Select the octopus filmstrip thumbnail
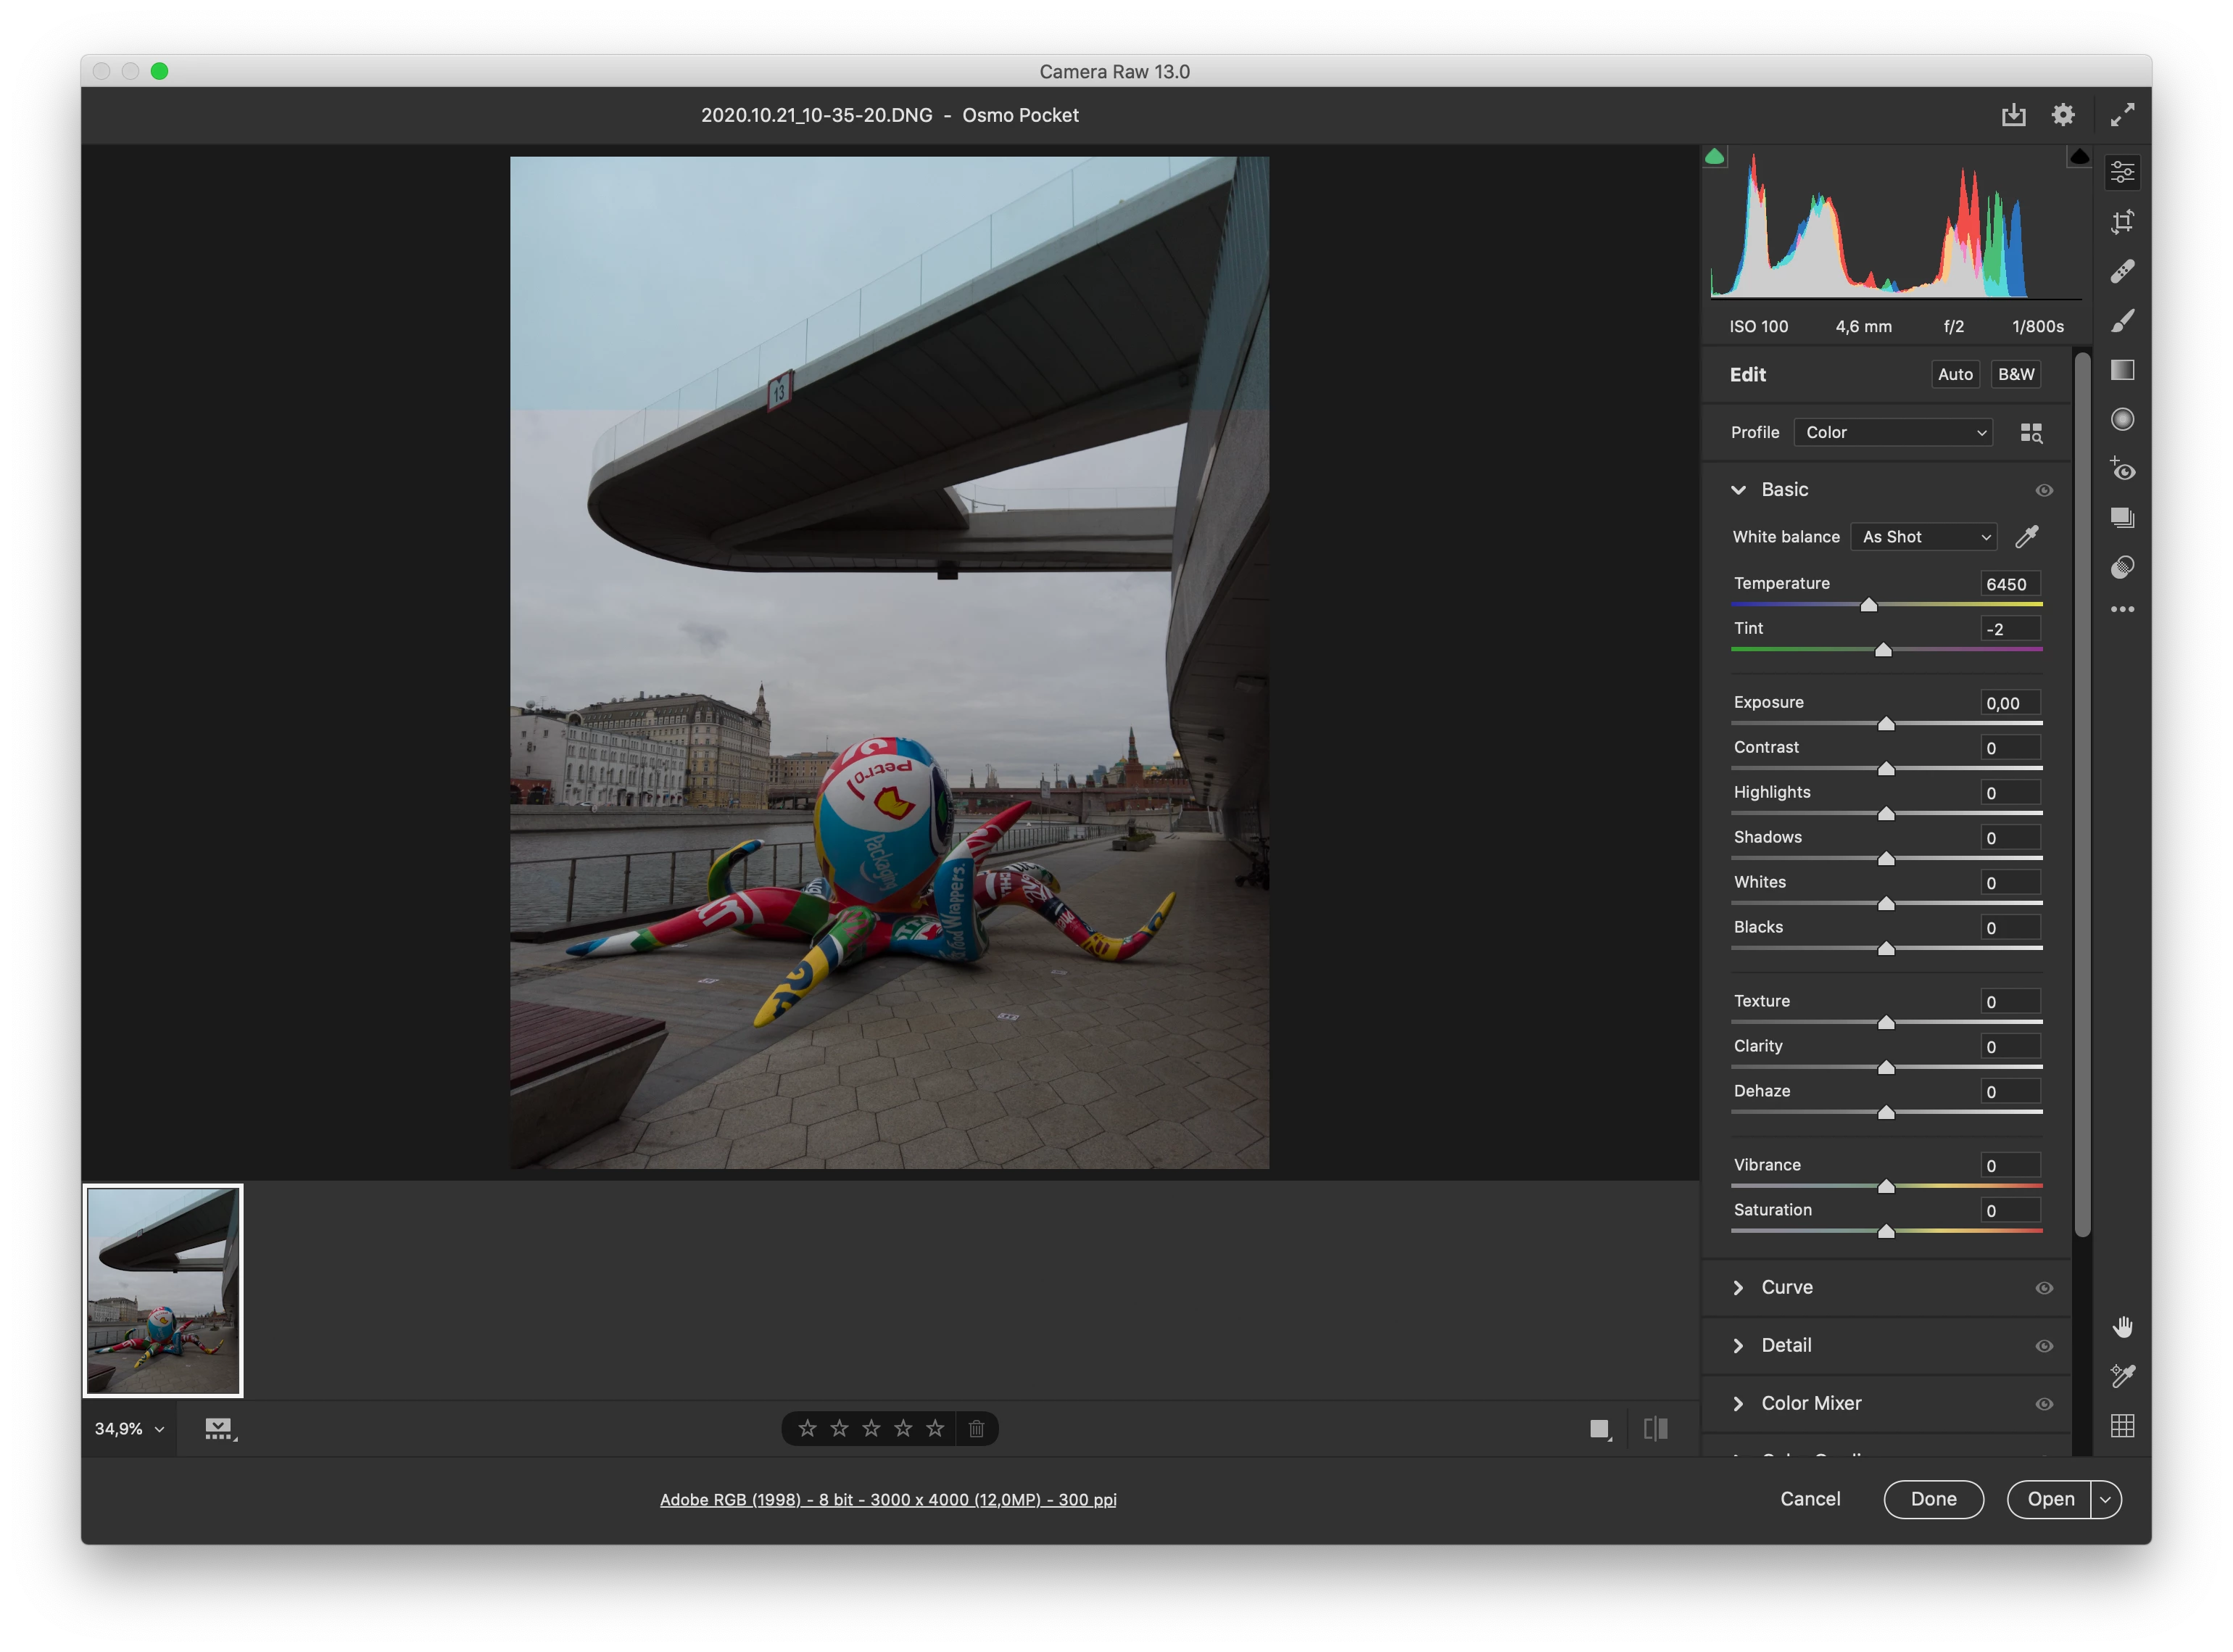2233x1652 pixels. tap(163, 1290)
